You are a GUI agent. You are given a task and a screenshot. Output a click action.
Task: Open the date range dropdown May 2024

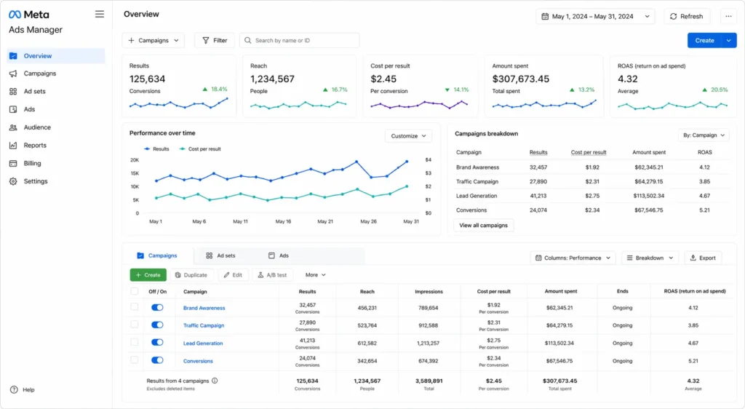tap(595, 16)
